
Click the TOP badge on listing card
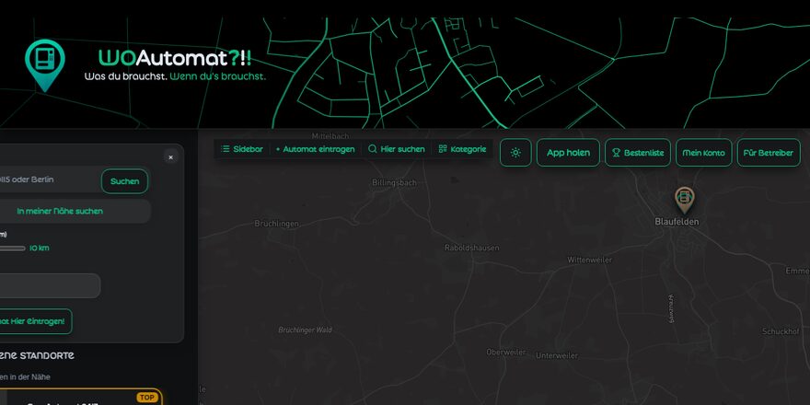pyautogui.click(x=146, y=398)
